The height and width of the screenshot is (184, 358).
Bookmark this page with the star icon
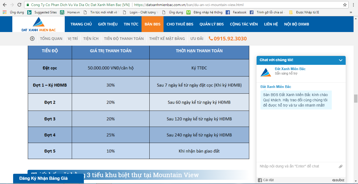pos(345,5)
